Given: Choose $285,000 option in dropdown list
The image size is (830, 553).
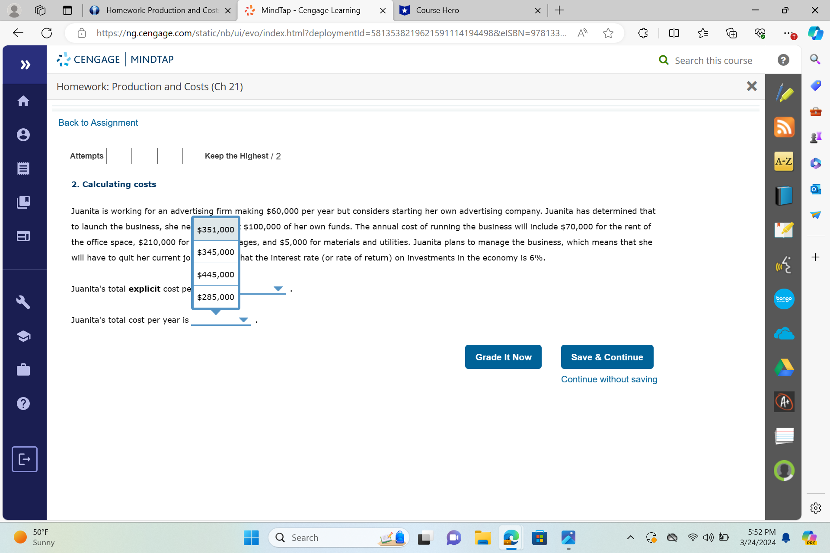Looking at the screenshot, I should (216, 297).
